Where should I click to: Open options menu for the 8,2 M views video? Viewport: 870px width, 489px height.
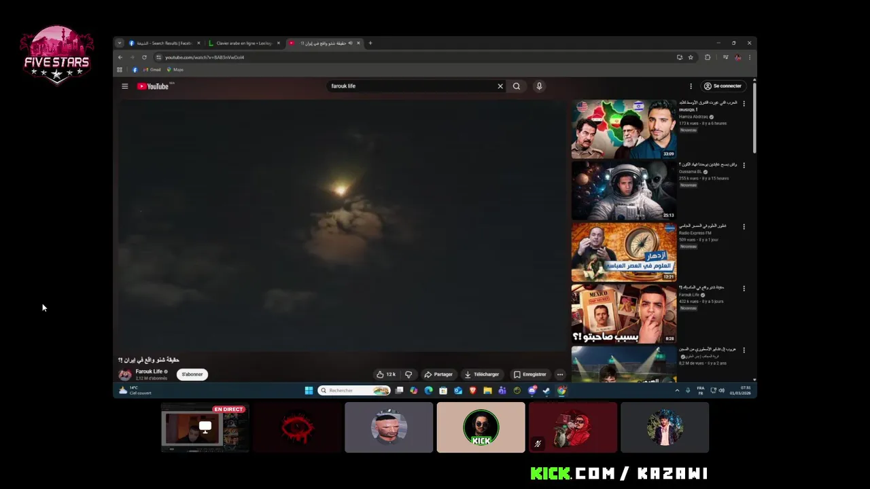(x=744, y=350)
